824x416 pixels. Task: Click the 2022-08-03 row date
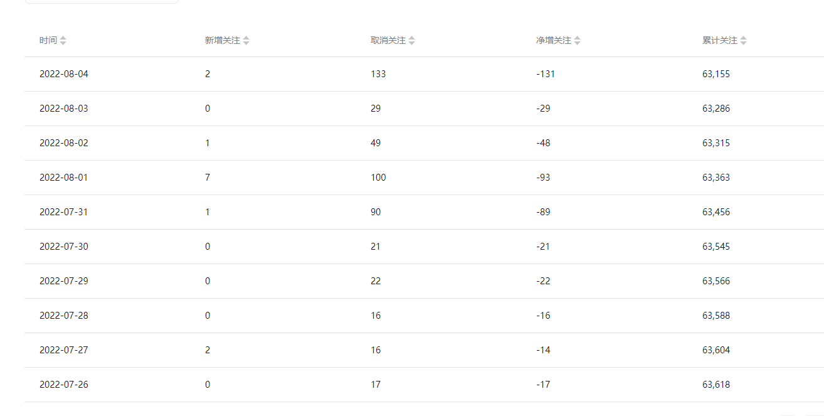(64, 109)
